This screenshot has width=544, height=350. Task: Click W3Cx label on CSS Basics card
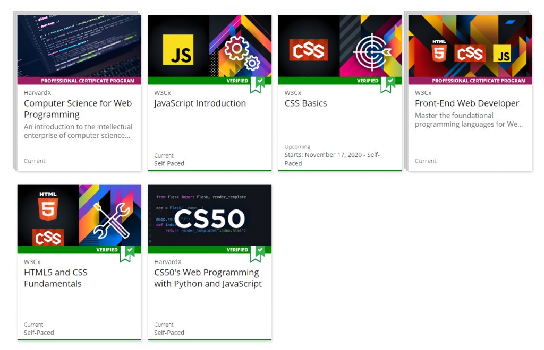[293, 93]
